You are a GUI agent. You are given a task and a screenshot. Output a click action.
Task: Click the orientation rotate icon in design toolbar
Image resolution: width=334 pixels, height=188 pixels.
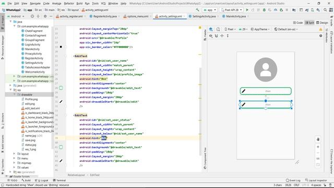(x=218, y=29)
